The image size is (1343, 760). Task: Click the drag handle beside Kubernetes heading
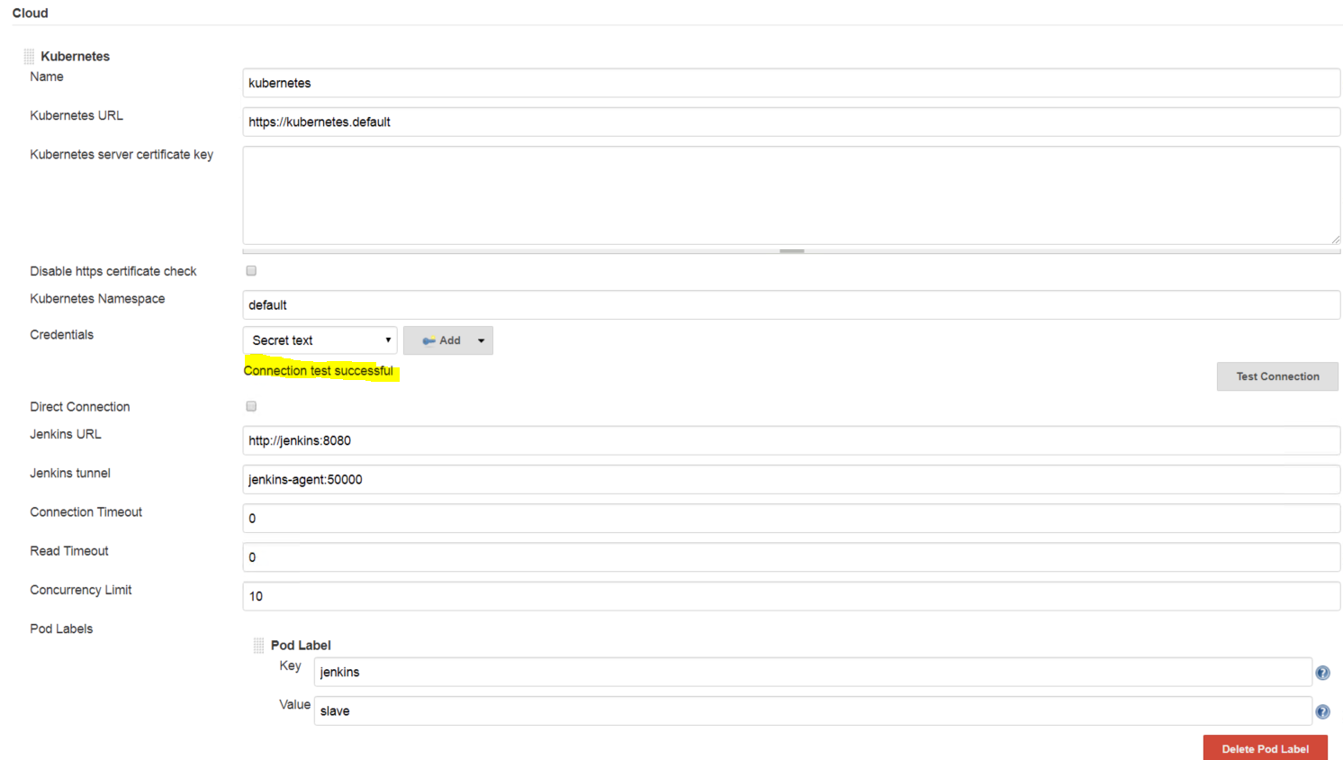coord(28,56)
